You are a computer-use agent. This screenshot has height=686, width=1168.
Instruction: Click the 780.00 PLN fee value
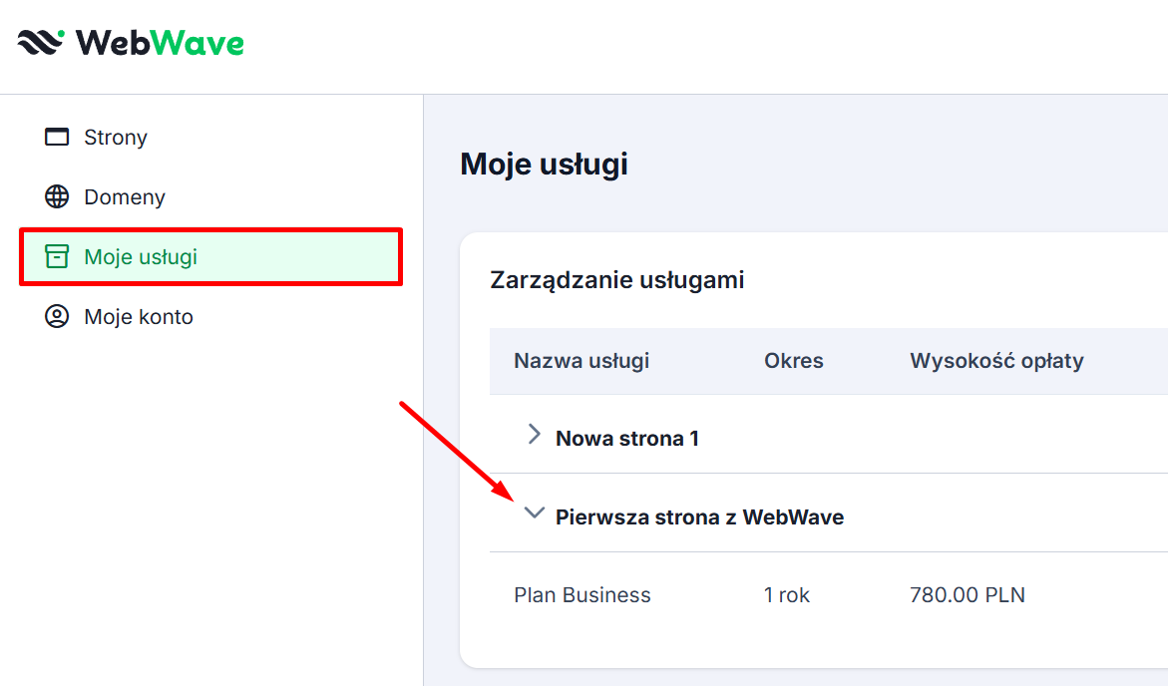click(967, 595)
